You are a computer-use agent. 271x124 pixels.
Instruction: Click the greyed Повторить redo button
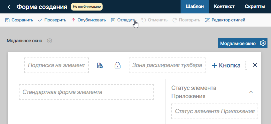(186, 20)
